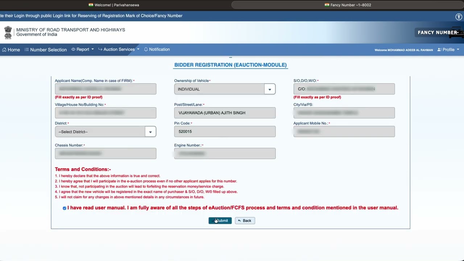Click the Engine Number input field
Image resolution: width=464 pixels, height=261 pixels.
click(x=225, y=153)
